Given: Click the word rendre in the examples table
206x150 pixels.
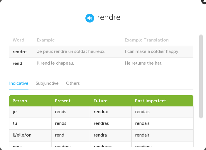Looking at the screenshot, I should [19, 52].
